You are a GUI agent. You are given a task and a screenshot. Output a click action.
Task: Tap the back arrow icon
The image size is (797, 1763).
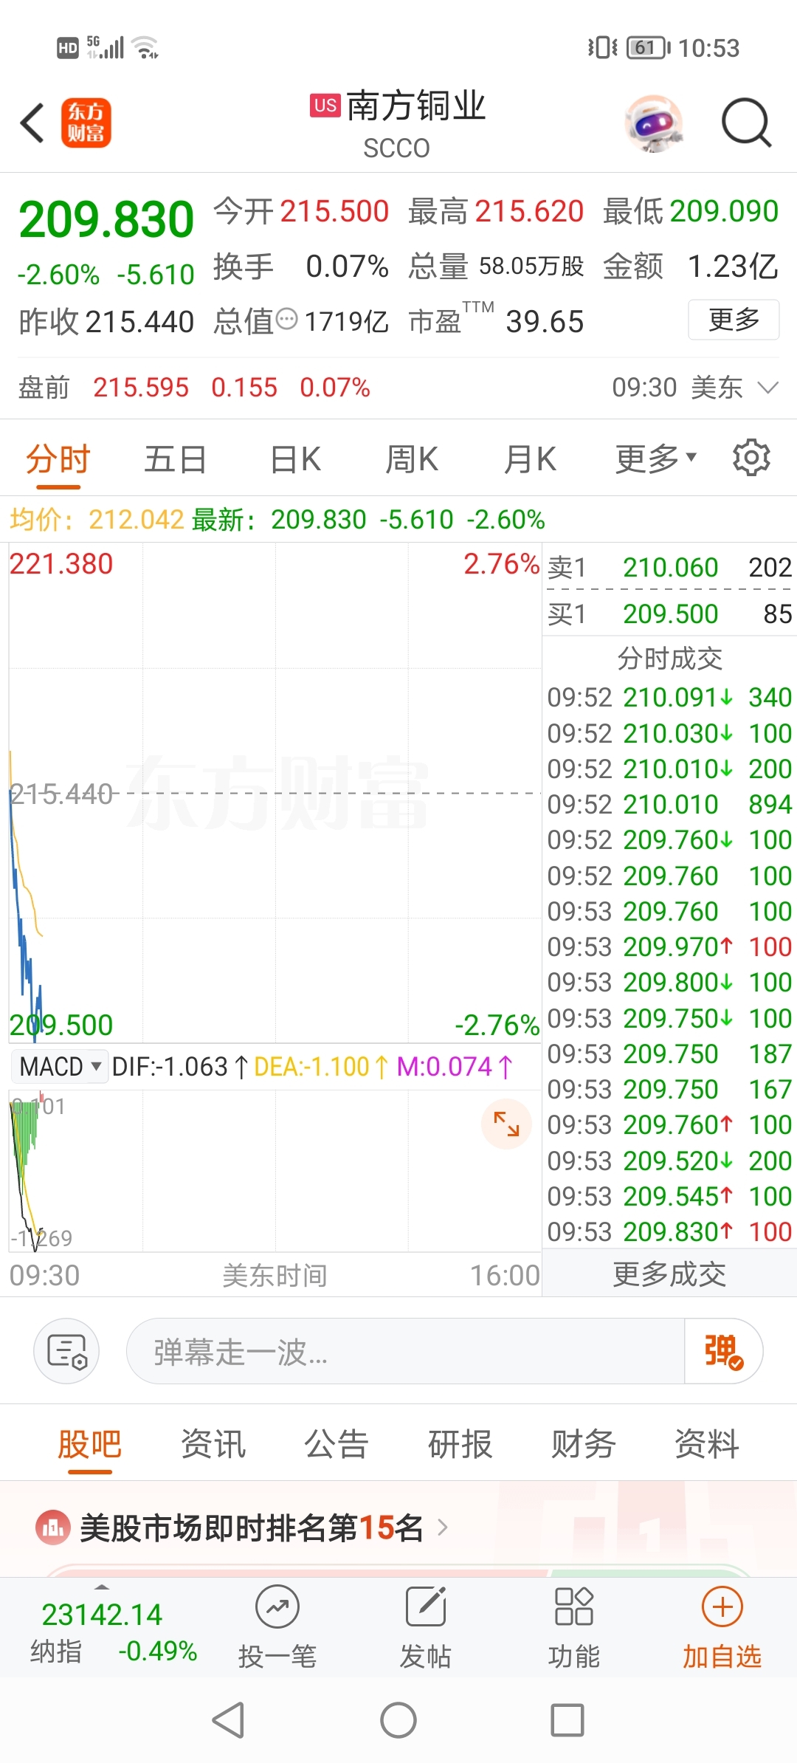tap(32, 123)
